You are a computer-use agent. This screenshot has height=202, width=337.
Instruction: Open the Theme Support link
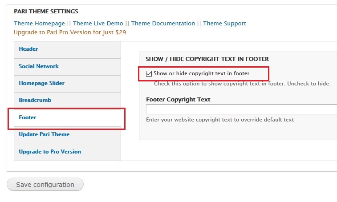(x=224, y=24)
